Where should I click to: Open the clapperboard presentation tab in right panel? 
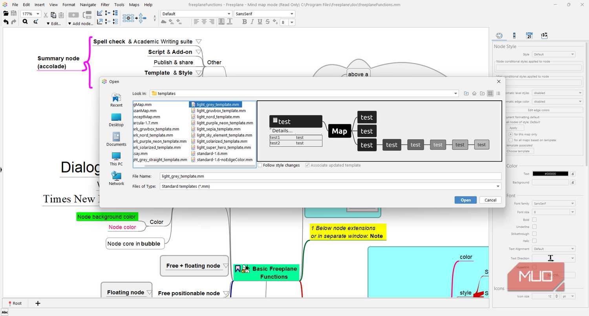[x=544, y=36]
